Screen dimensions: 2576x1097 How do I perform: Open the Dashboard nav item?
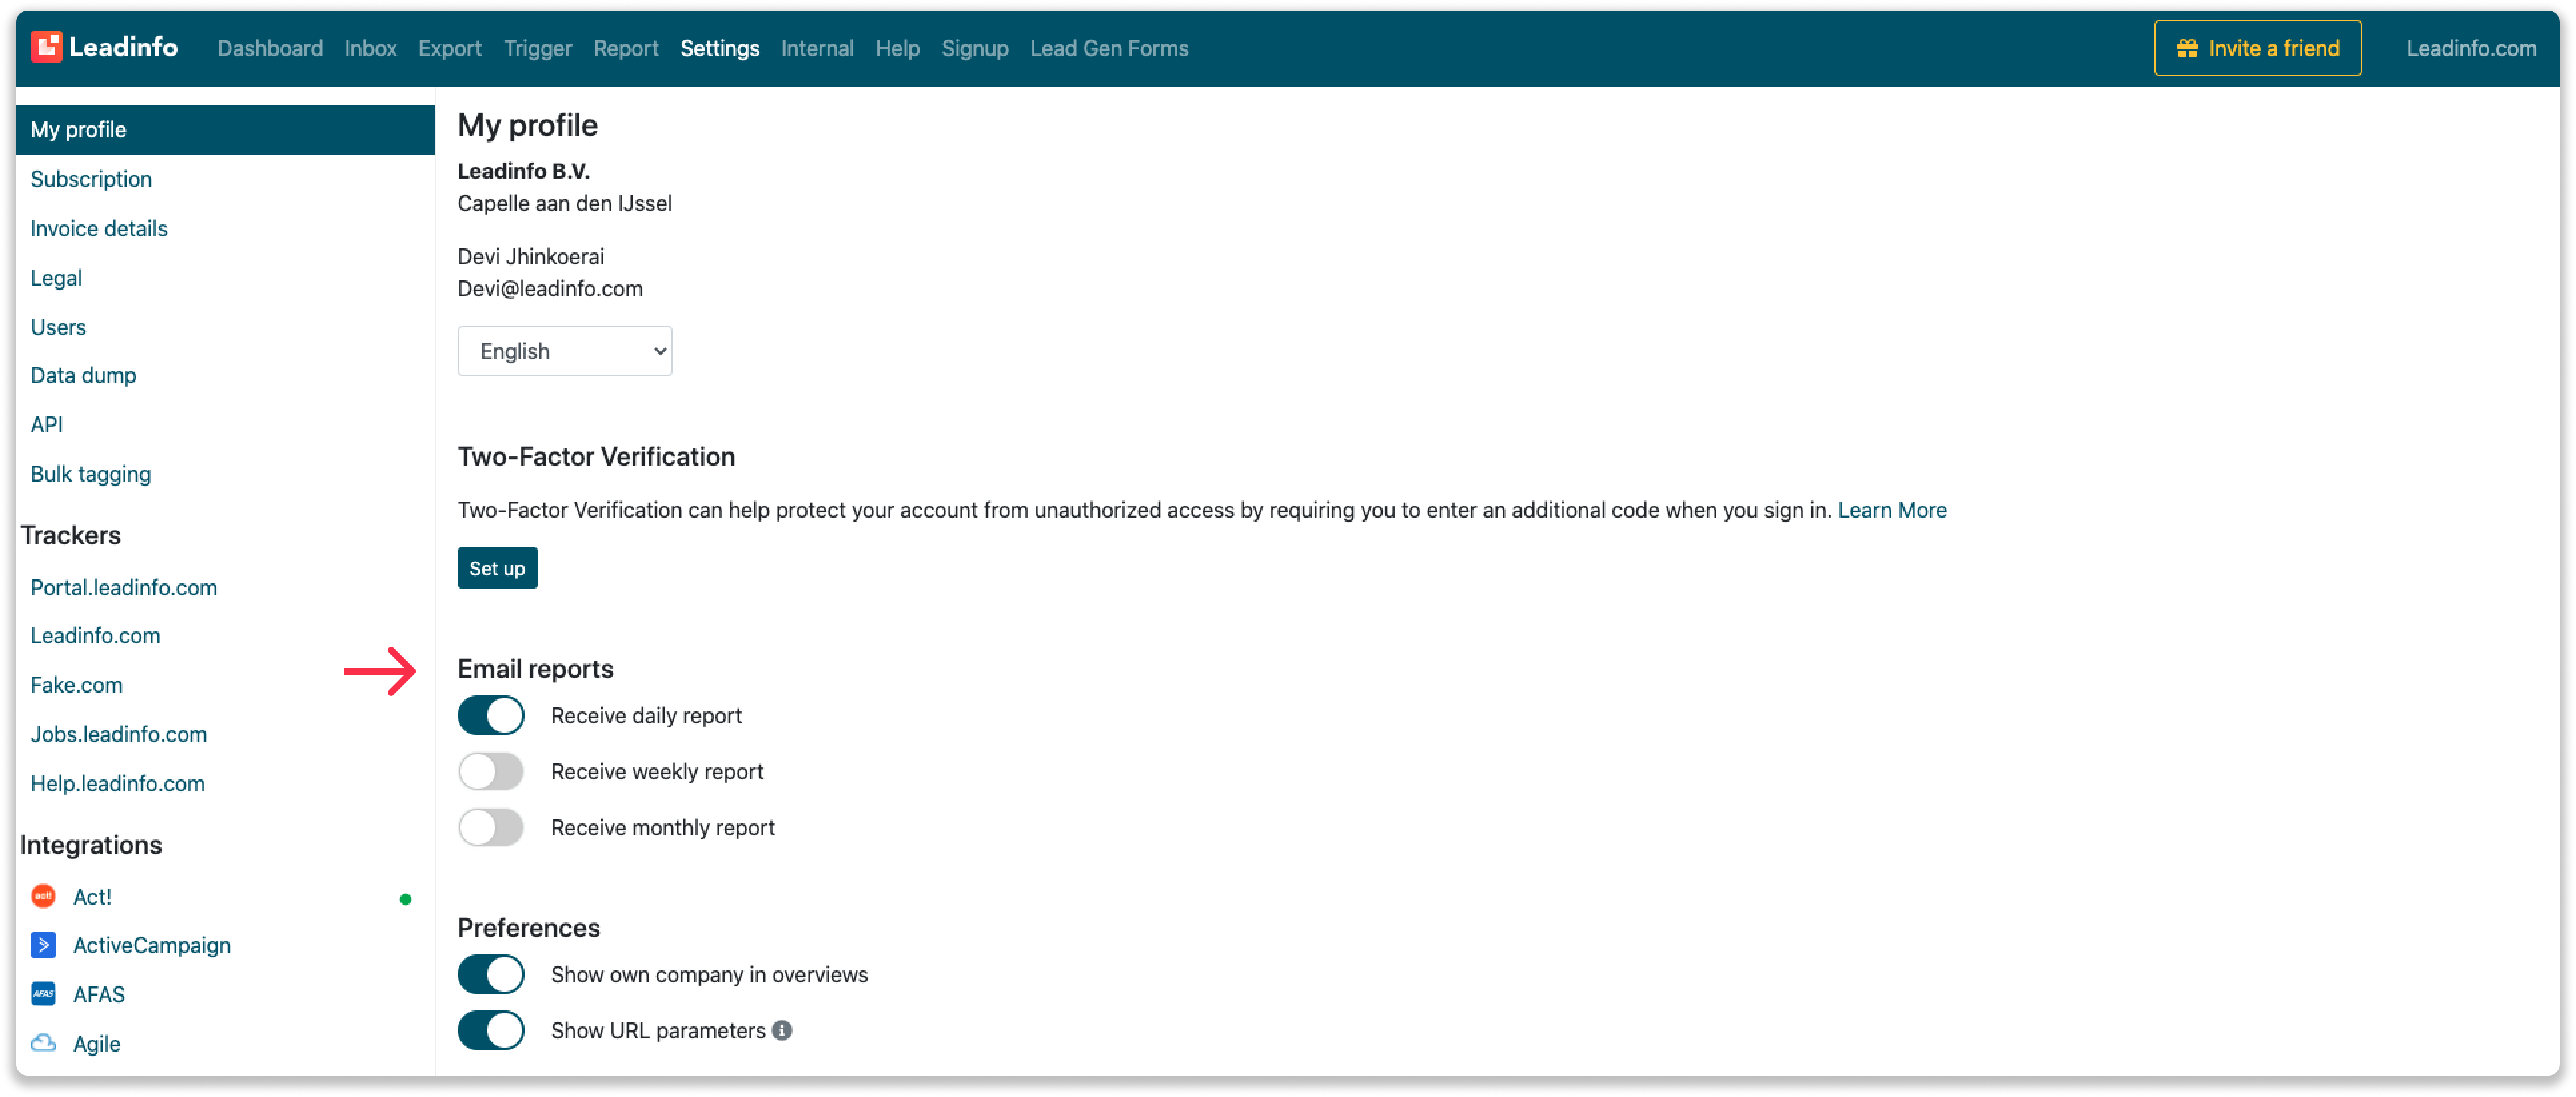coord(270,48)
